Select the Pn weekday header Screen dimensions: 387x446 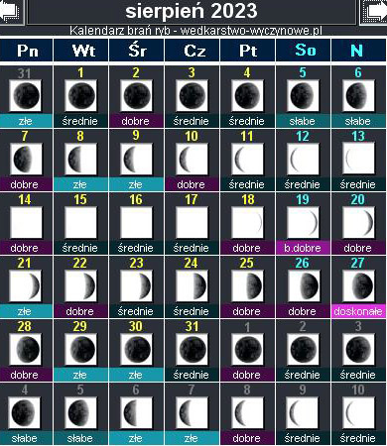(27, 51)
